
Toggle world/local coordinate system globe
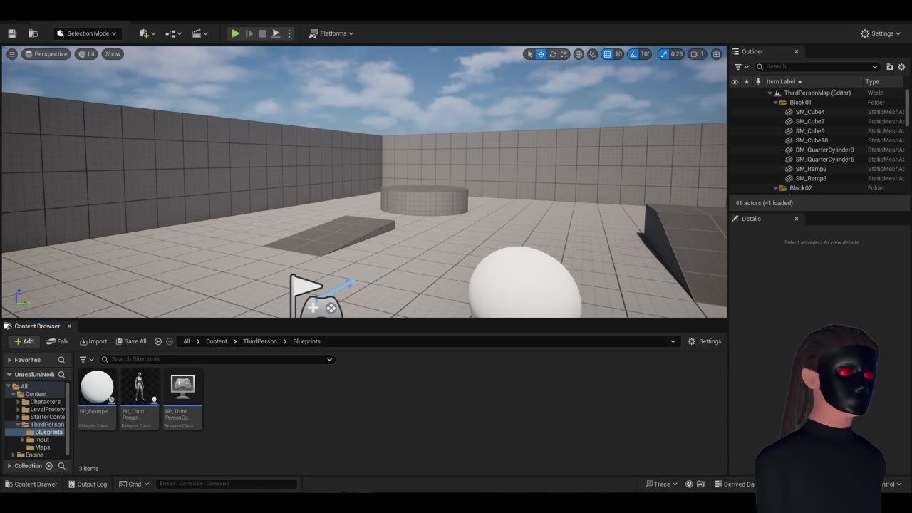(x=579, y=54)
